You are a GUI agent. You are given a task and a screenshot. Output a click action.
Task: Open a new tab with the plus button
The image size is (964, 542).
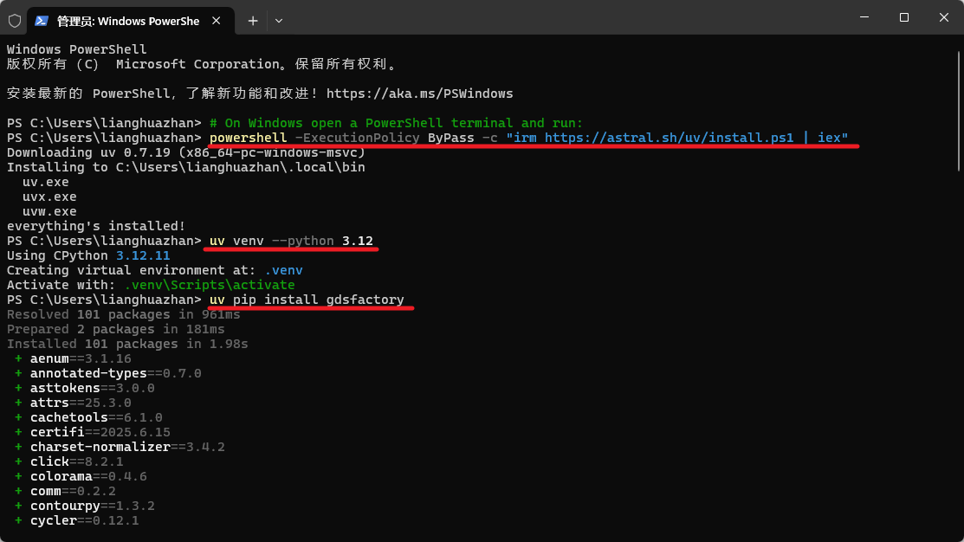(252, 17)
